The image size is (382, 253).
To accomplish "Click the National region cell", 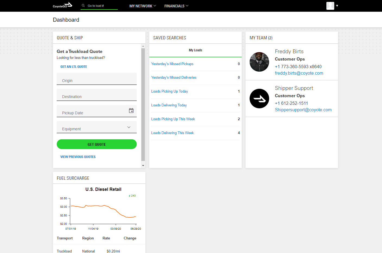I will click(x=88, y=251).
